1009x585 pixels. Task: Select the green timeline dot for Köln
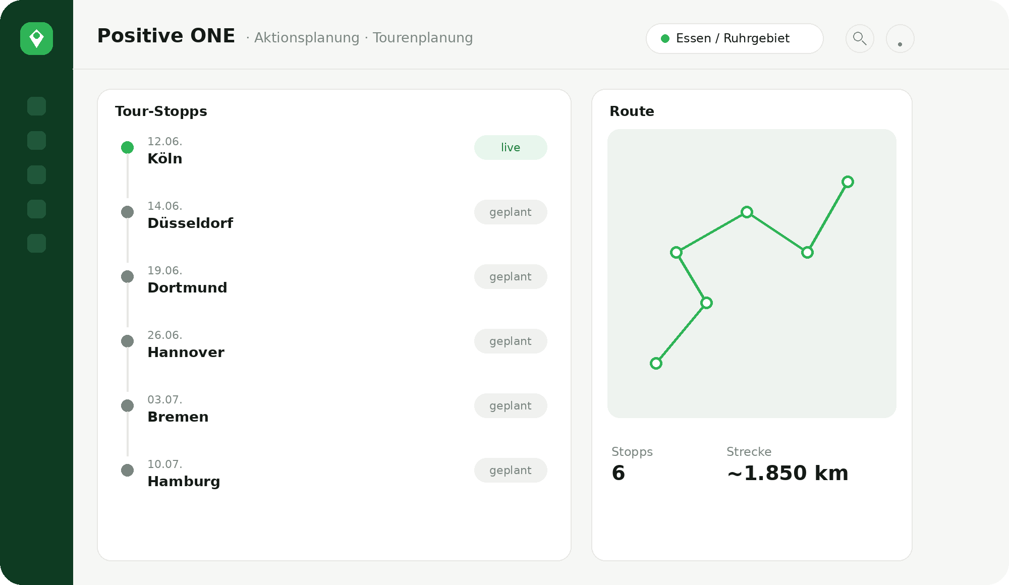[x=127, y=147]
